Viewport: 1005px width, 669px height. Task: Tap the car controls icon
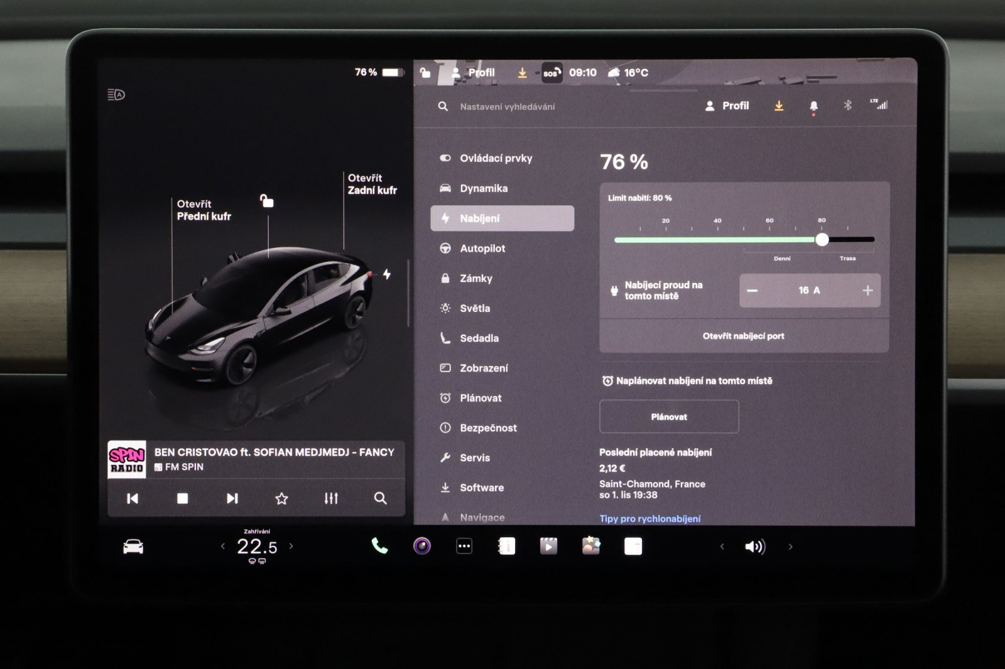pos(133,547)
